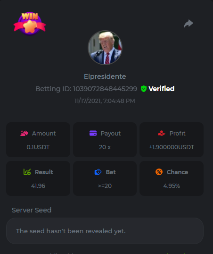This screenshot has height=254, width=213.
Task: Click the pink Amount icon
Action: [24, 133]
